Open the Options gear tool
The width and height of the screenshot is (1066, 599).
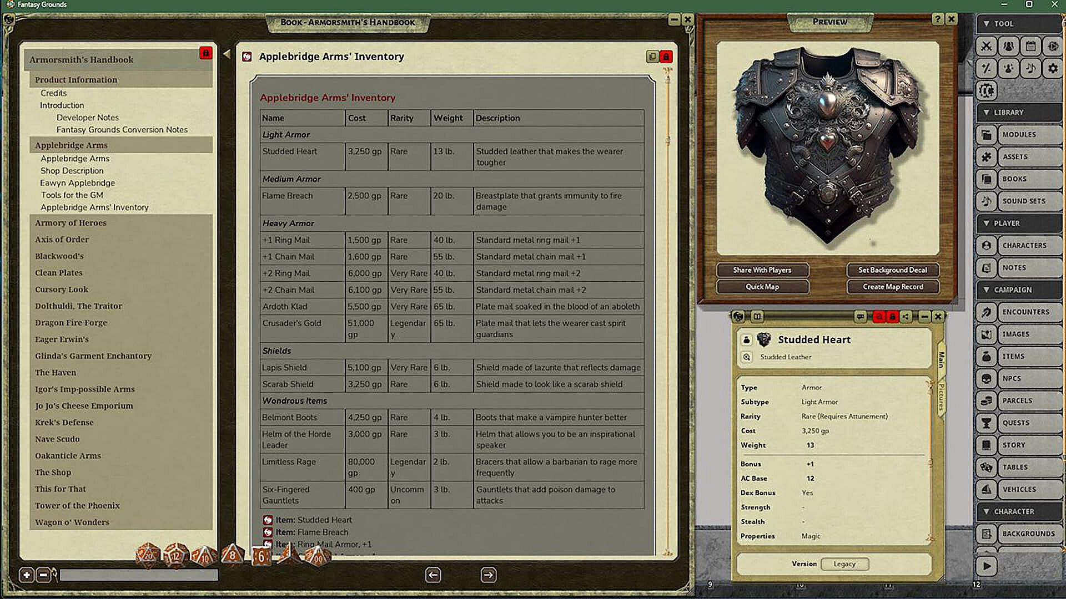point(1053,68)
